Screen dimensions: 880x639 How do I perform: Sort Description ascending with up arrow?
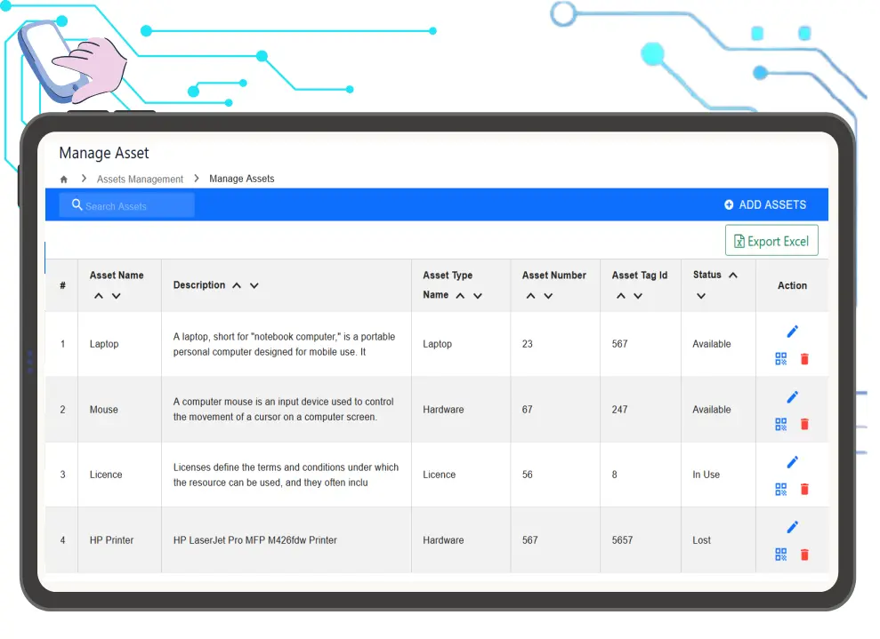(x=237, y=285)
